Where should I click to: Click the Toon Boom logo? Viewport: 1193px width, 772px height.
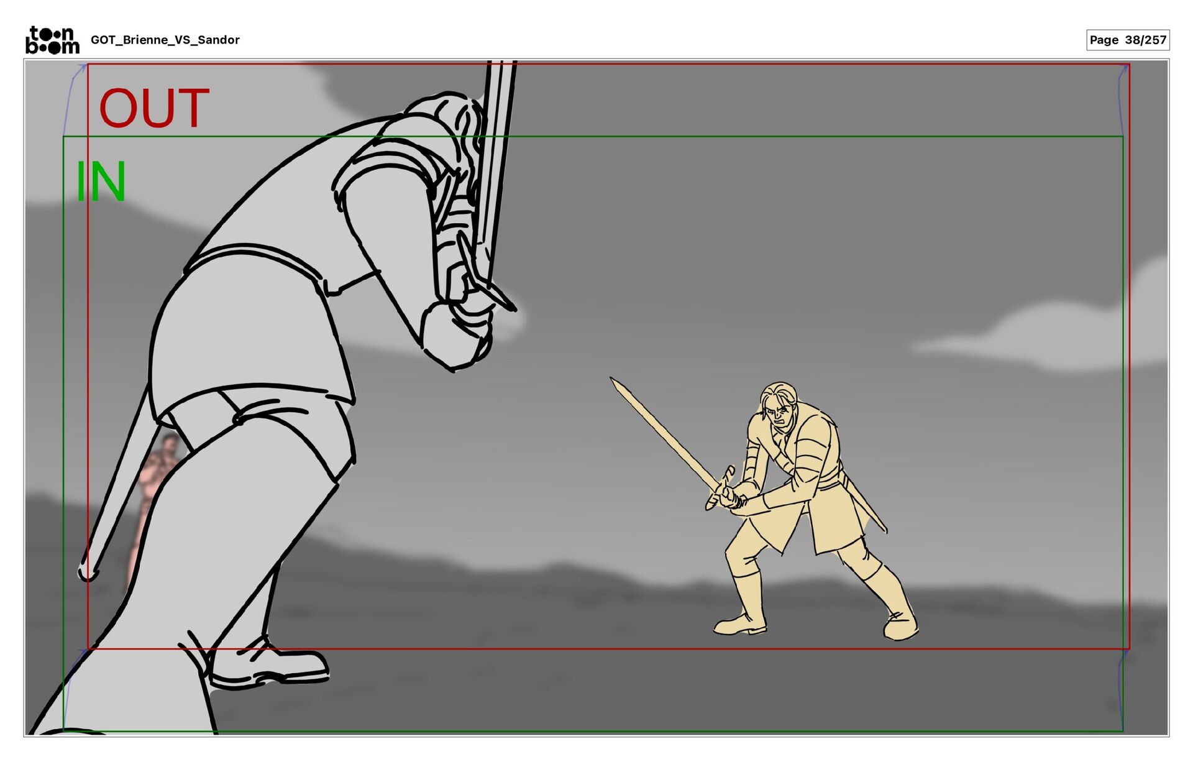click(52, 40)
